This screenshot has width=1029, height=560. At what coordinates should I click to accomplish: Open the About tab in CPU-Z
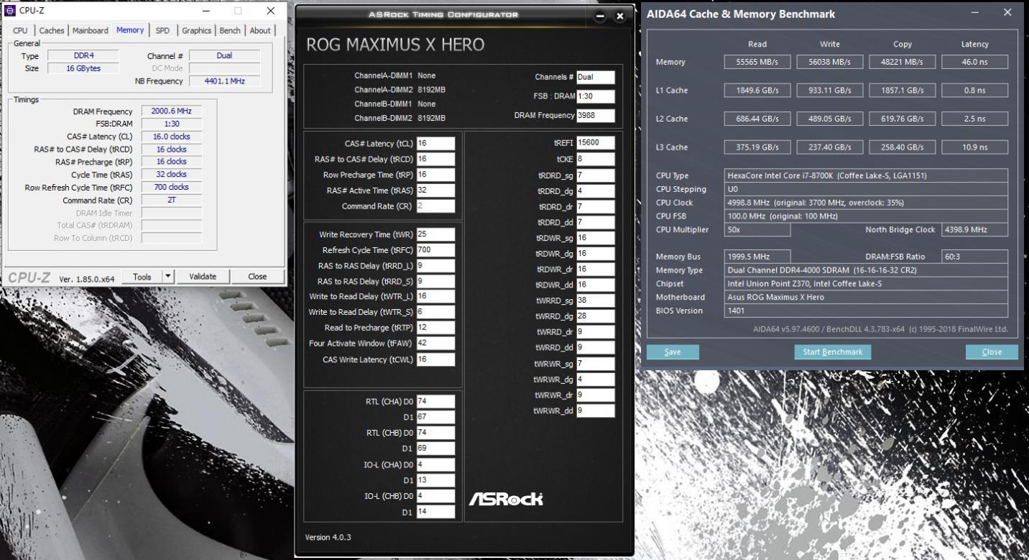pos(260,30)
